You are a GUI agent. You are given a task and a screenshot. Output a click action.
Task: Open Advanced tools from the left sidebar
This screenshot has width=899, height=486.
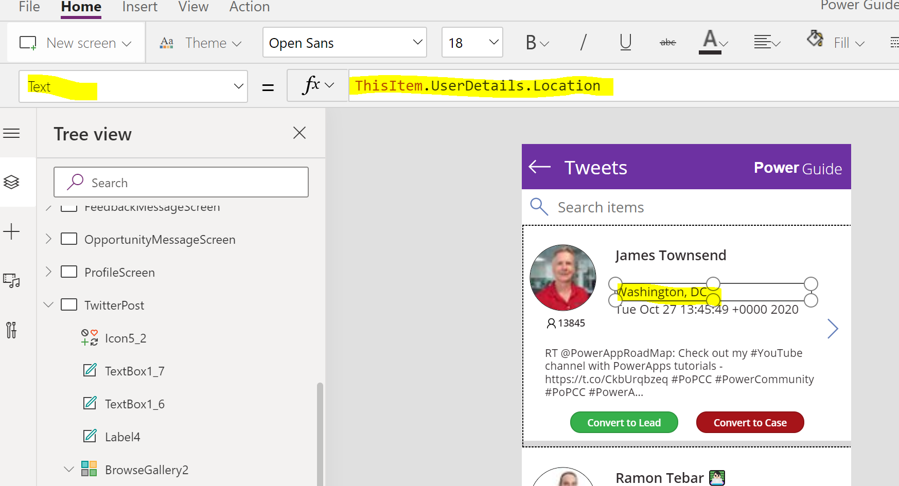pos(11,330)
